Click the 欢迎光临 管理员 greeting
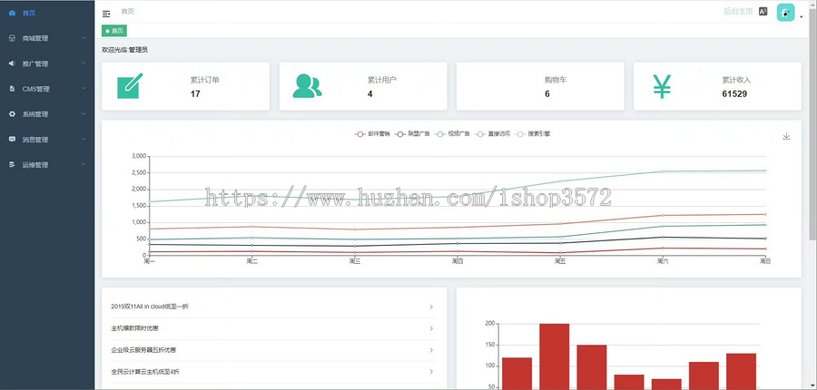The image size is (817, 390). [x=124, y=50]
